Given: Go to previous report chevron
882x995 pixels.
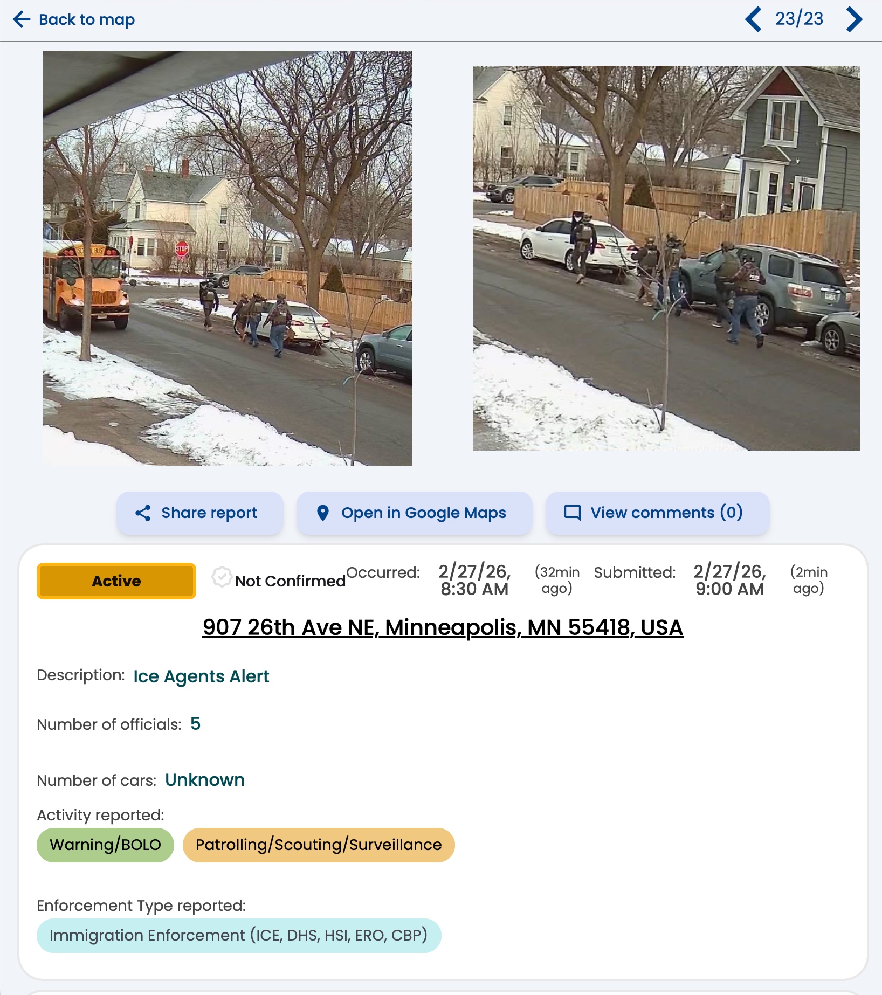Looking at the screenshot, I should coord(753,19).
